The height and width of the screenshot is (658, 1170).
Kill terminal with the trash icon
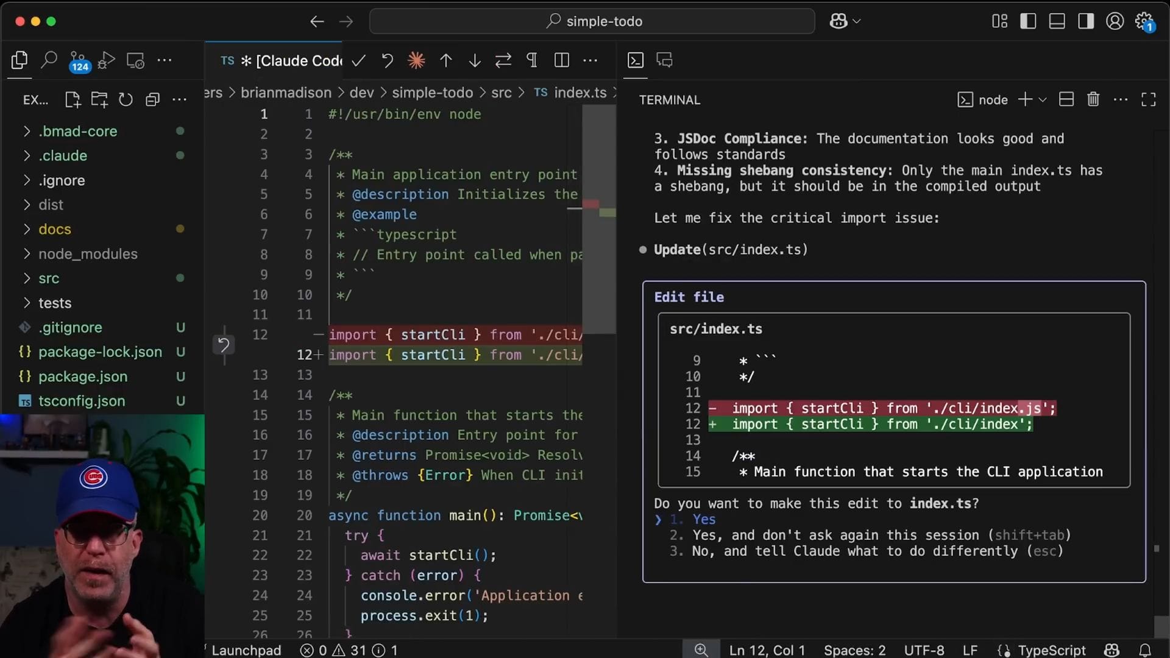pos(1093,99)
